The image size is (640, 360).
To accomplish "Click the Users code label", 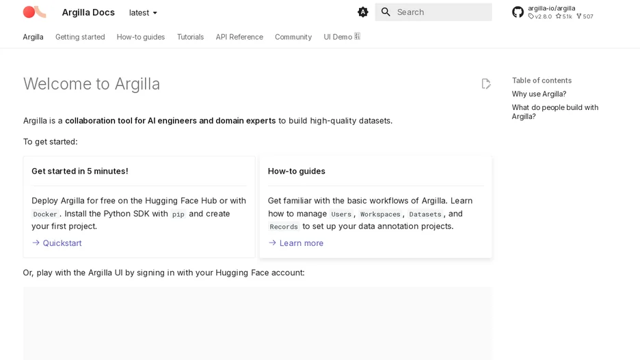I will point(341,214).
